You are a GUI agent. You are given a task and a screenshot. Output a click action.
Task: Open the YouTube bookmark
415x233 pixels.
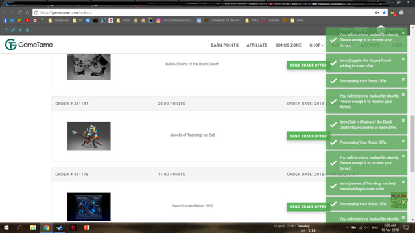tap(27, 20)
